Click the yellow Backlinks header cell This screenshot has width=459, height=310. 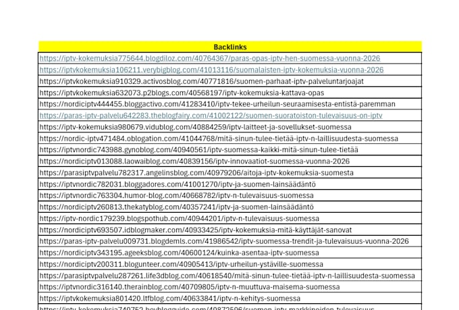(230, 47)
